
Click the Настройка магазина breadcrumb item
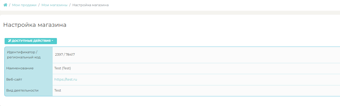point(91,5)
